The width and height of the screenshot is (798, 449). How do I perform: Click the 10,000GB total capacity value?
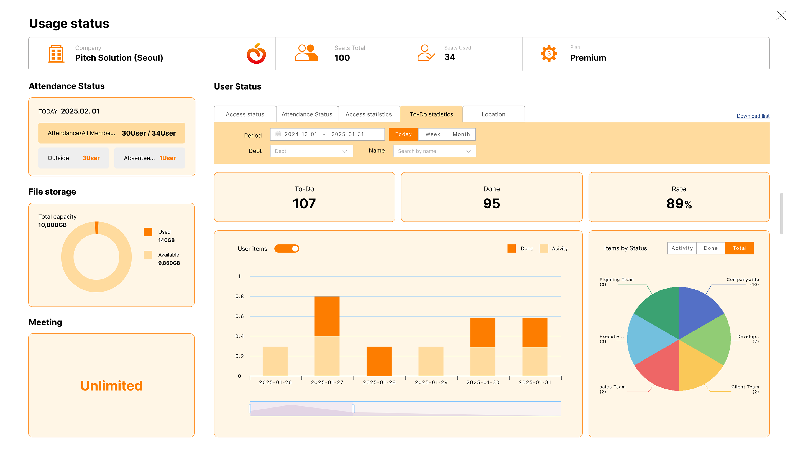52,225
